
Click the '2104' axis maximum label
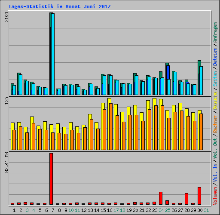click(x=6, y=17)
